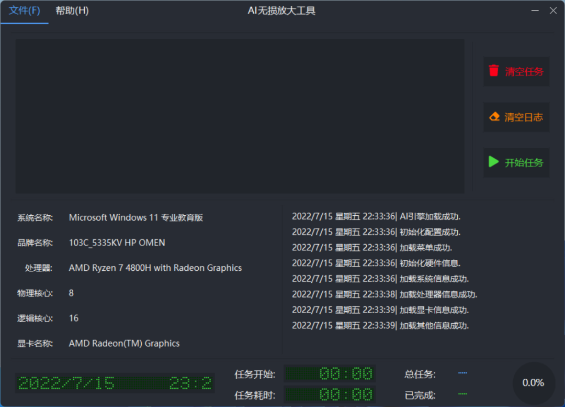
Task: Click the processor value AMD Ryzen 7 4800H
Action: (x=155, y=268)
